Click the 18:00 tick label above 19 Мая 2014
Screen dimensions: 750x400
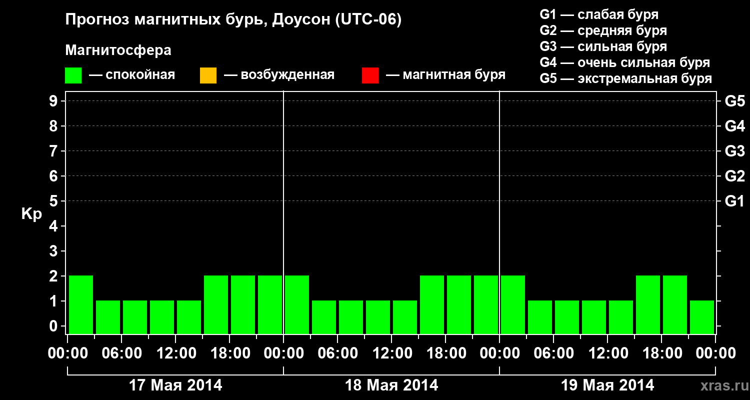pos(661,353)
